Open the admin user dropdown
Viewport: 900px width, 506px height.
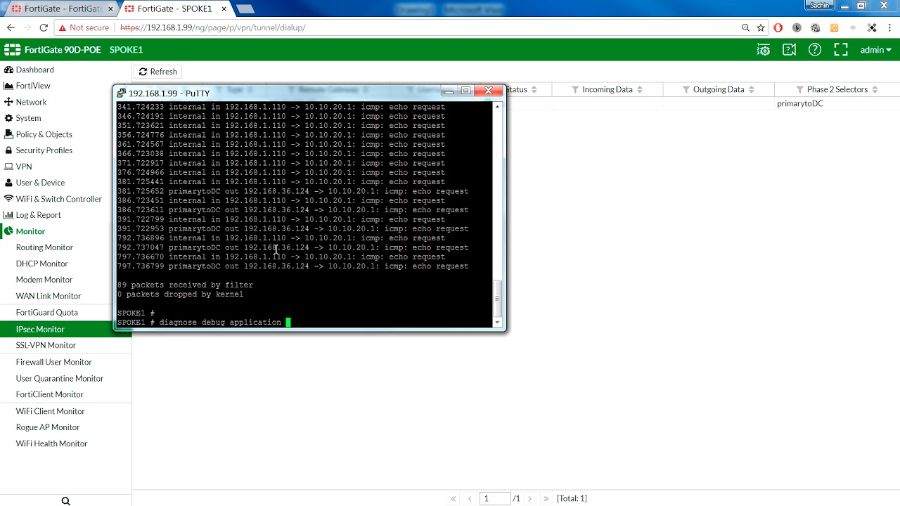pos(876,50)
